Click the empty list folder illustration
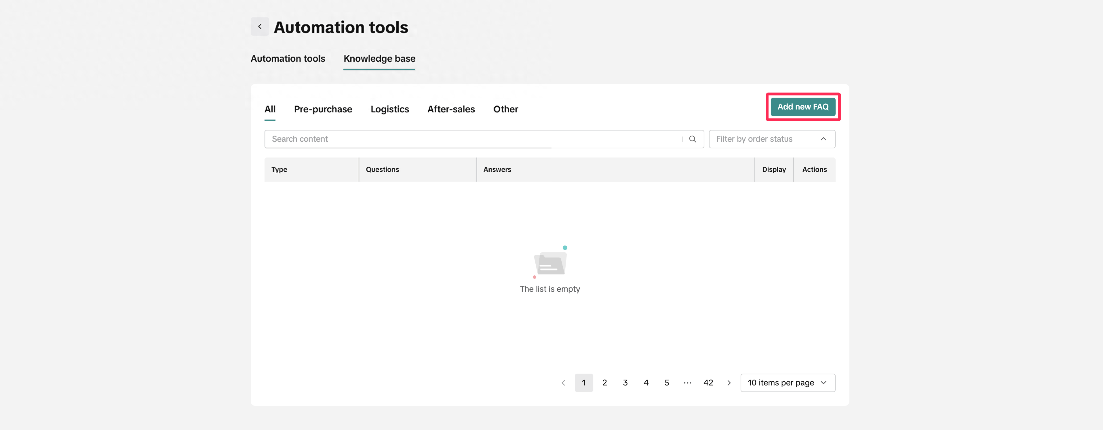Viewport: 1103px width, 430px height. 550,262
